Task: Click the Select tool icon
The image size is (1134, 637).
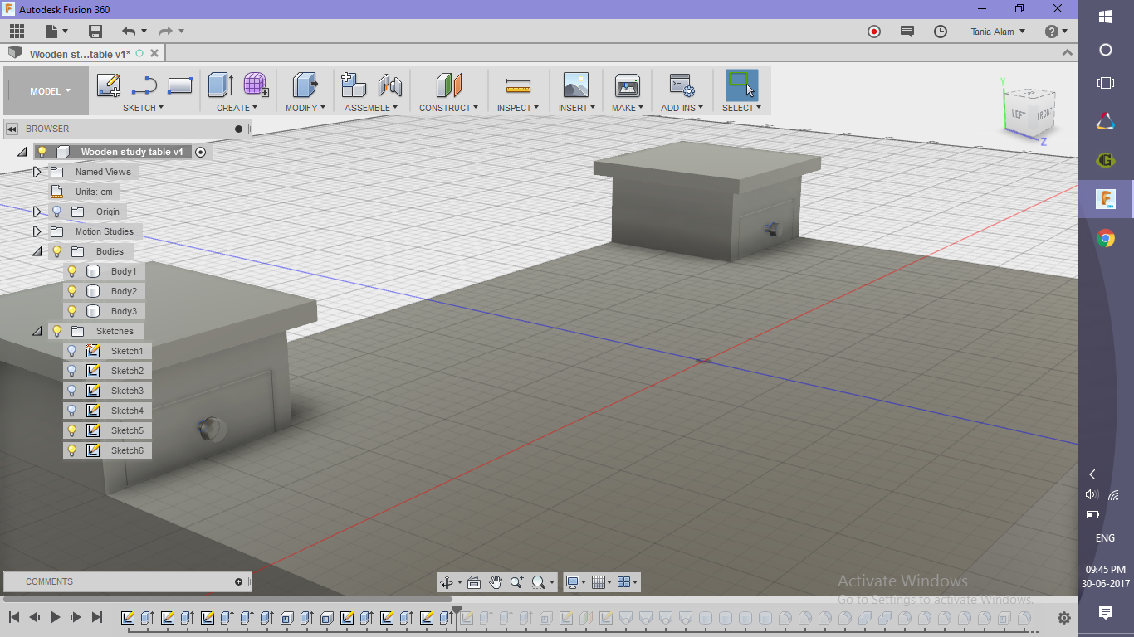Action: (741, 85)
